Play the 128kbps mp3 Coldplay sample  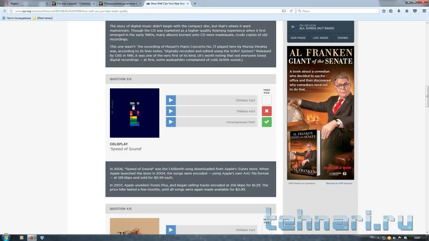coord(171,111)
